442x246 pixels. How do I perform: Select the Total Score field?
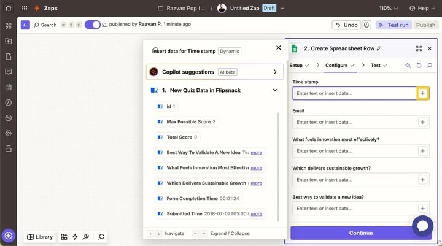pos(177,137)
